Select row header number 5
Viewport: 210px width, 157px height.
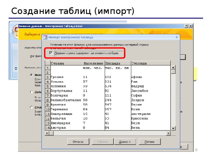48,86
